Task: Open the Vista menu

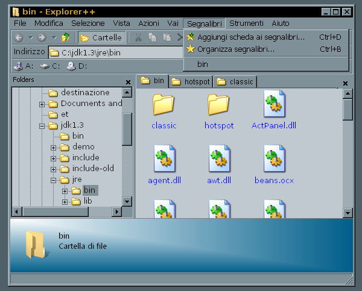Action: [x=121, y=23]
